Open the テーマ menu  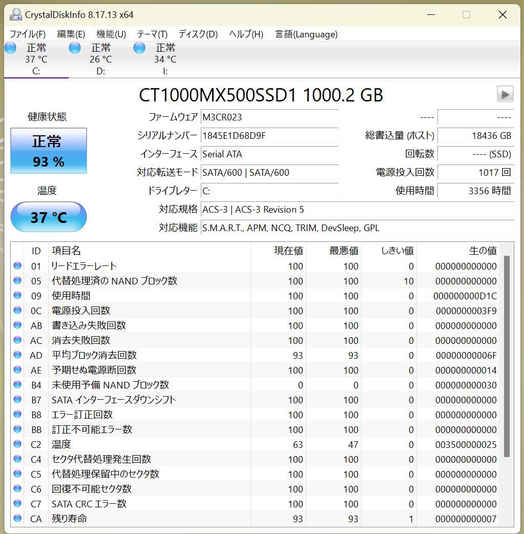(152, 34)
